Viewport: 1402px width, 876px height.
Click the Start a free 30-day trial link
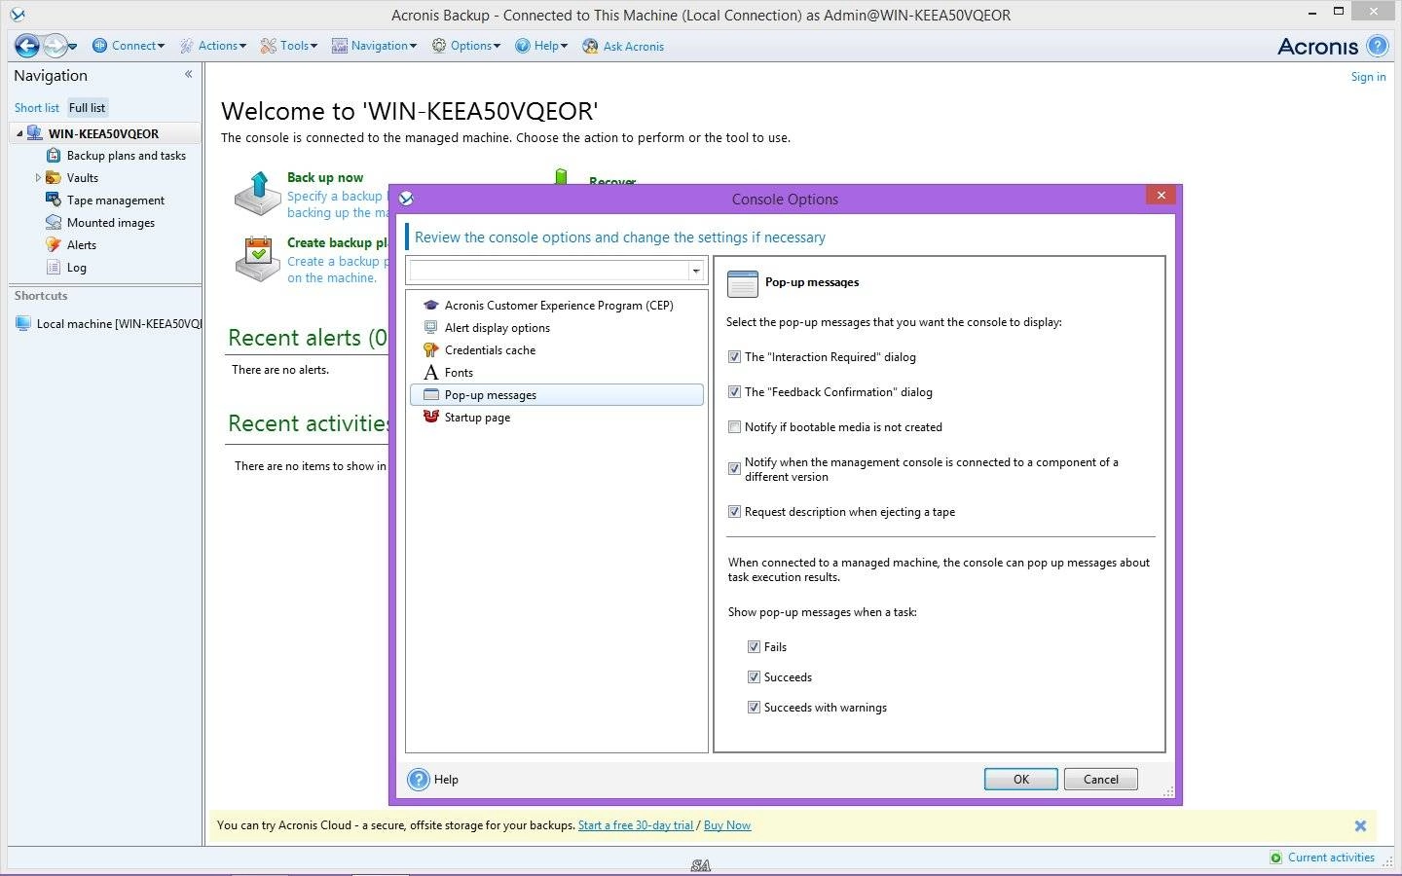point(636,825)
